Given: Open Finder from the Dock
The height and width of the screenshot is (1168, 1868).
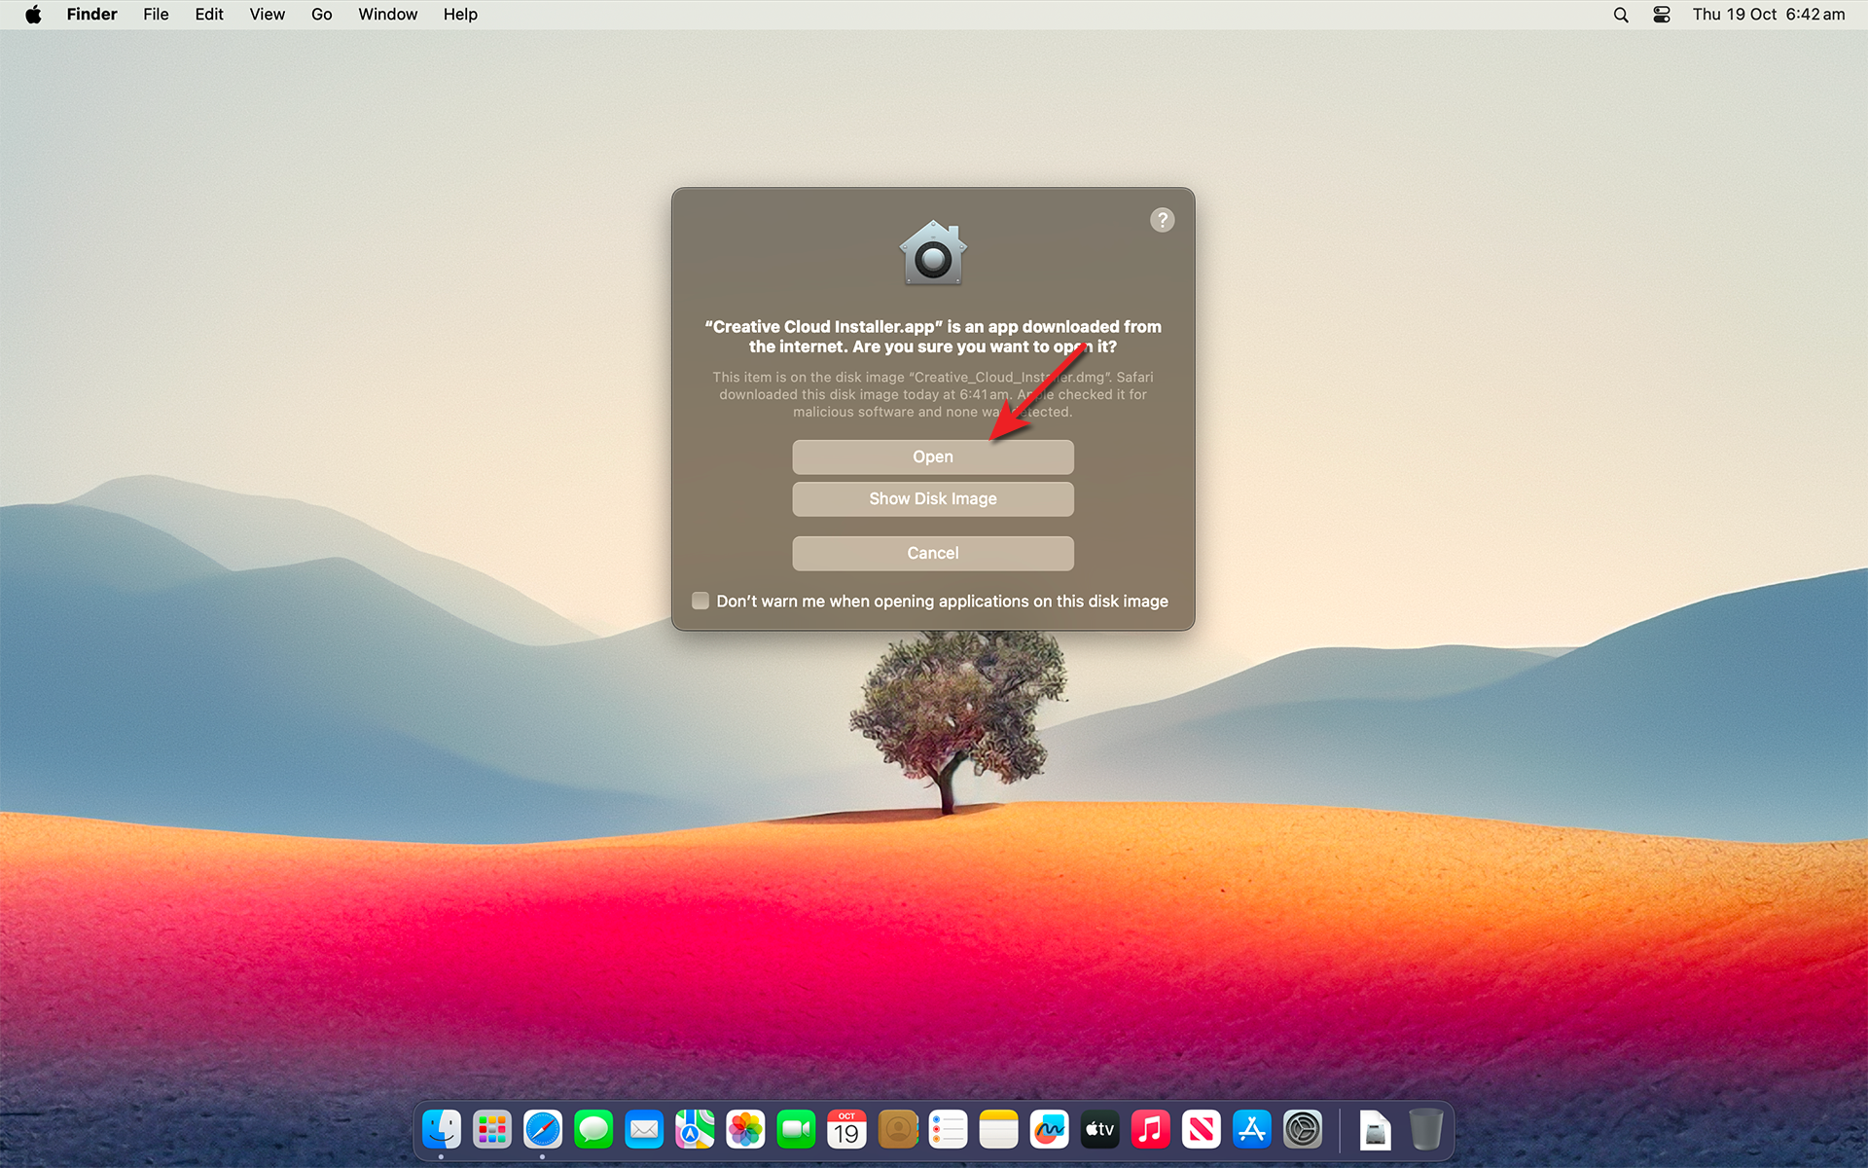Looking at the screenshot, I should pos(442,1129).
